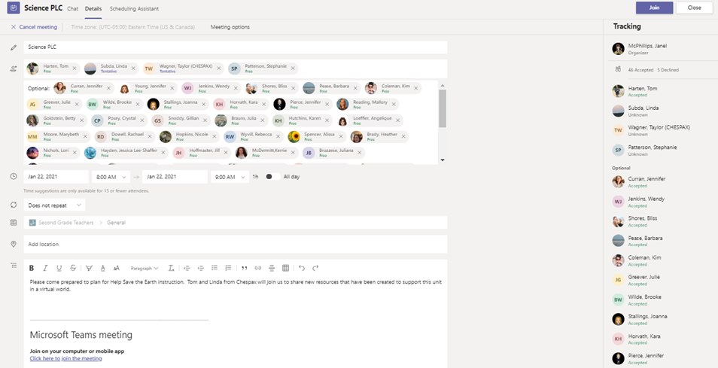718x368 pixels.
Task: Open the Does not repeat dropdown
Action: (x=54, y=205)
